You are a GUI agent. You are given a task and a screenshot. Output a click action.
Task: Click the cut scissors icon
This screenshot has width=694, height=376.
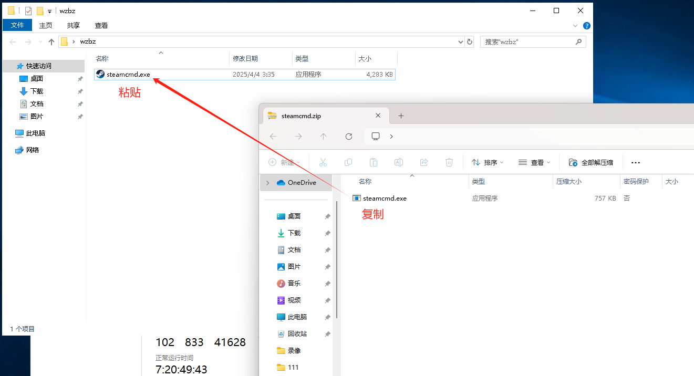click(323, 162)
